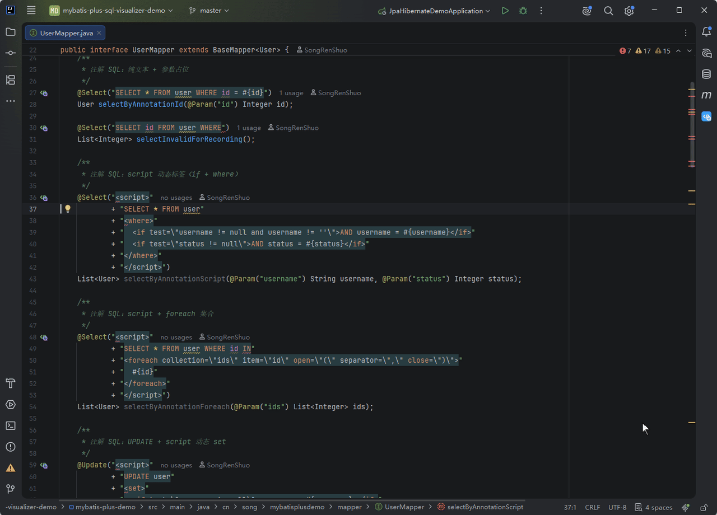Open the Notifications bell panel

(x=706, y=32)
